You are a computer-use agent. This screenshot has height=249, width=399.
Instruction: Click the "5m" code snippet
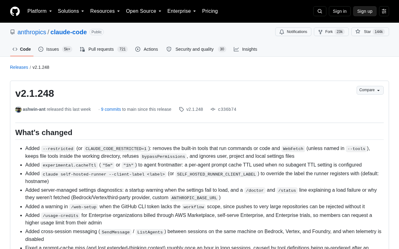pyautogui.click(x=108, y=165)
